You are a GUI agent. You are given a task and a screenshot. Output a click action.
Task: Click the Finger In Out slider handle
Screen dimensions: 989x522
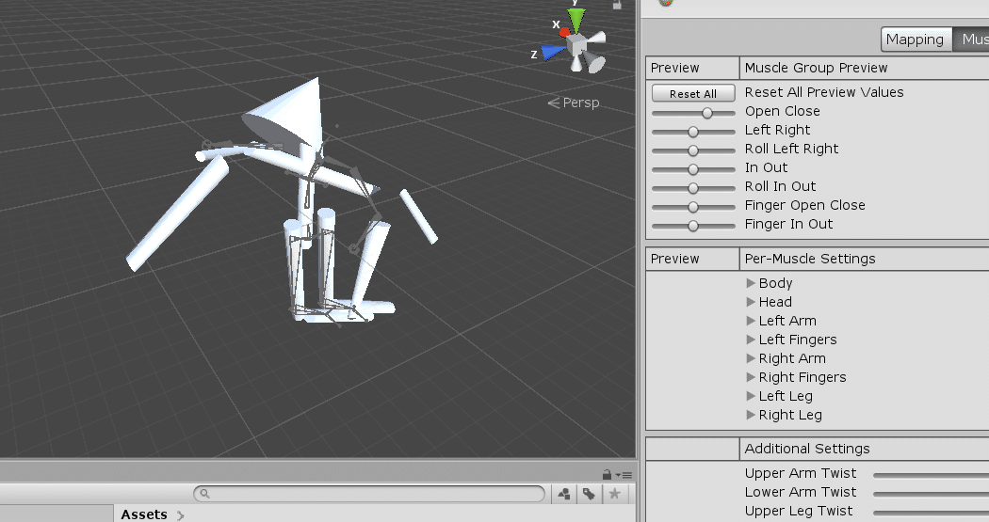[x=693, y=226]
